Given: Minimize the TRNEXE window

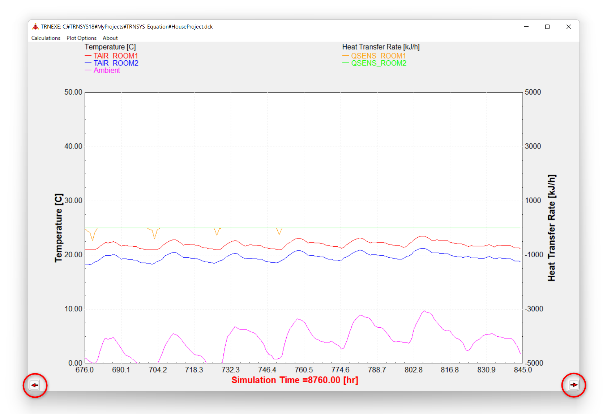Looking at the screenshot, I should tap(526, 27).
